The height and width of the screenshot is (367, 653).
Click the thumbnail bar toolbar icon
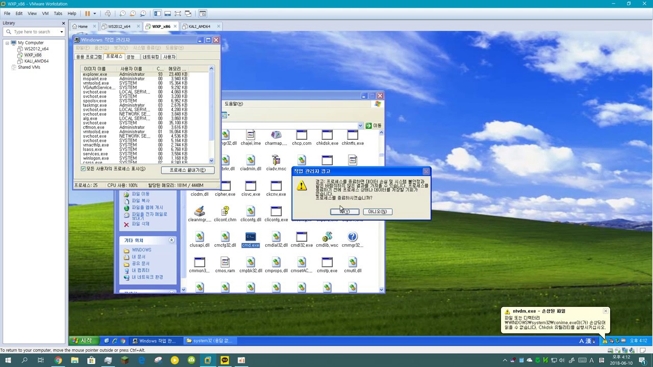(167, 13)
